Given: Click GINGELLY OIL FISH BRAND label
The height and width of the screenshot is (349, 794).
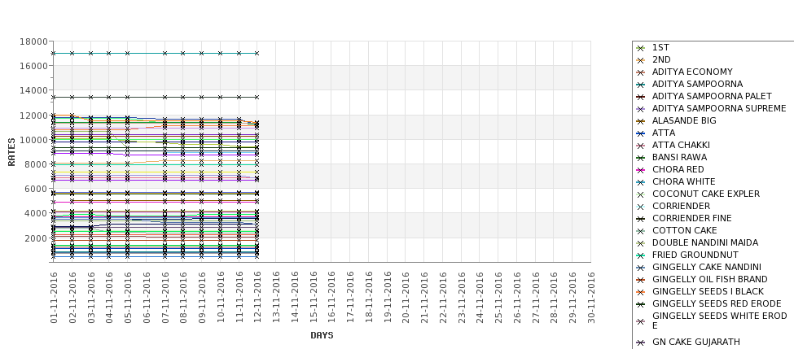Looking at the screenshot, I should (x=710, y=279).
